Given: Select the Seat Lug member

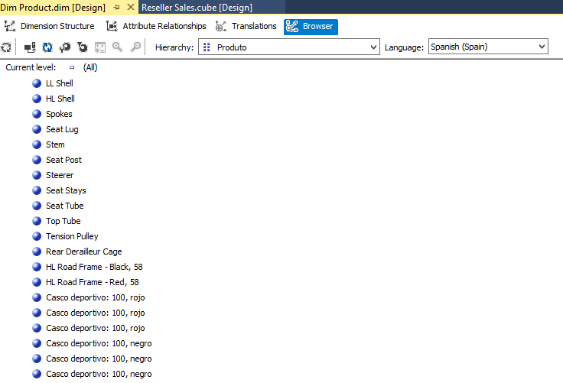Looking at the screenshot, I should 62,129.
